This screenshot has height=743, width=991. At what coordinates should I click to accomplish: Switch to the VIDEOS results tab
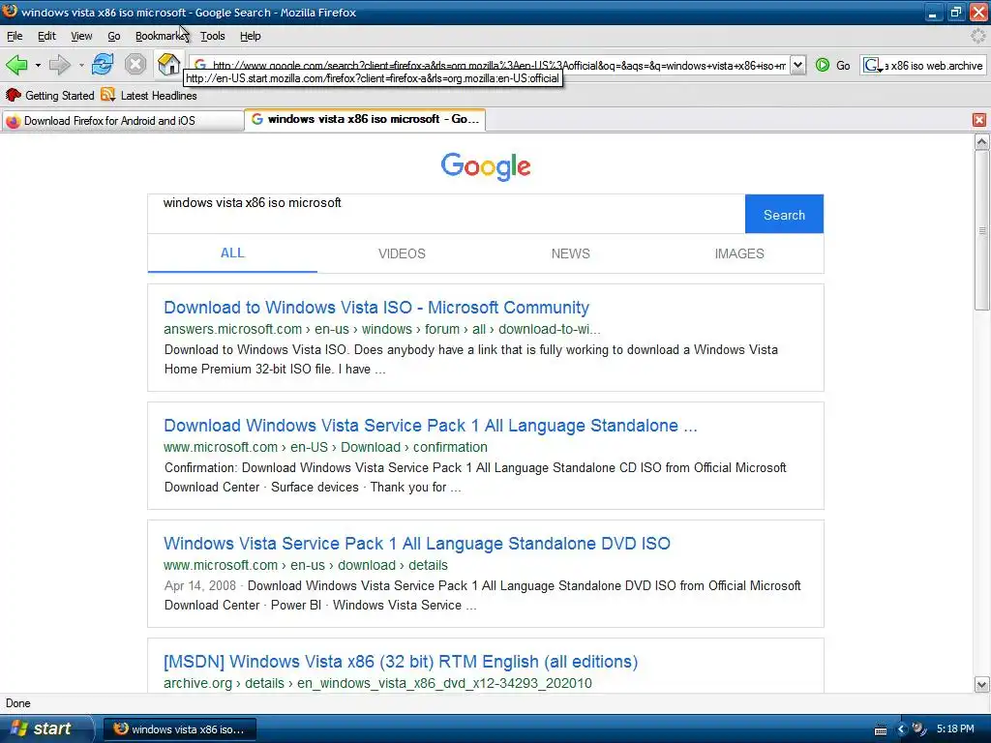402,253
